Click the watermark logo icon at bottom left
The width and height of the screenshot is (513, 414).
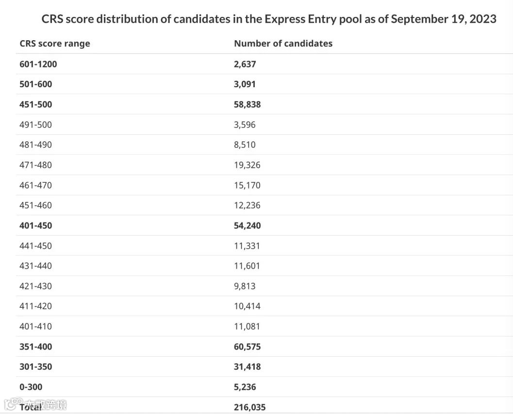click(14, 404)
